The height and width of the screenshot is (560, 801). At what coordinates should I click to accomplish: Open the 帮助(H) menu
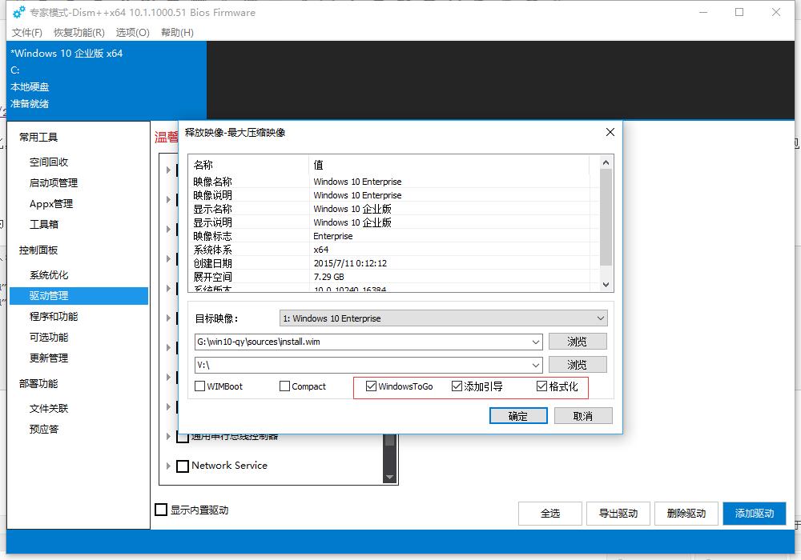[x=177, y=33]
